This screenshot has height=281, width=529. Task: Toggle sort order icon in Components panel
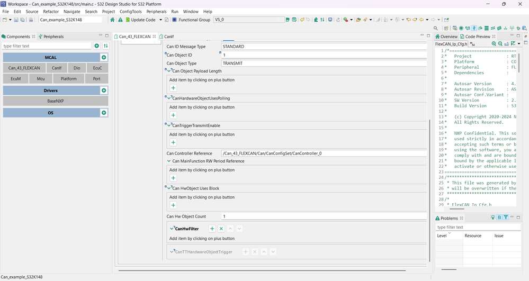(x=105, y=46)
